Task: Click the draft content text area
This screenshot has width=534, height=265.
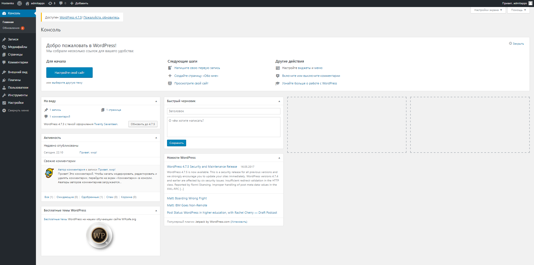Action: coord(223,127)
